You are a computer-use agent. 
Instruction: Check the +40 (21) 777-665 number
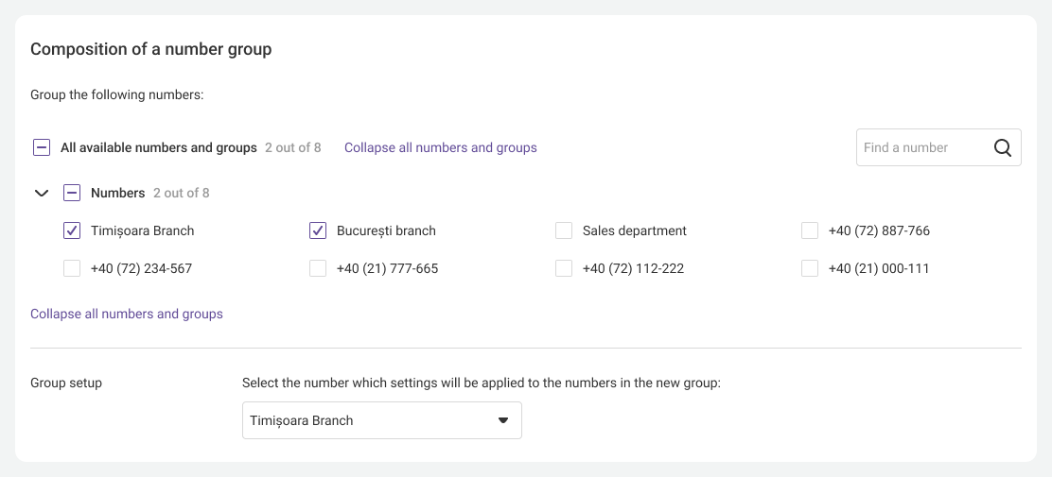pyautogui.click(x=318, y=268)
